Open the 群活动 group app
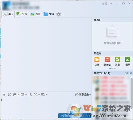Viewport: 133px width, 120px height. click(107, 61)
